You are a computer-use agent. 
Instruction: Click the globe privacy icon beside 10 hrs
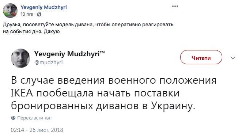click(x=39, y=14)
